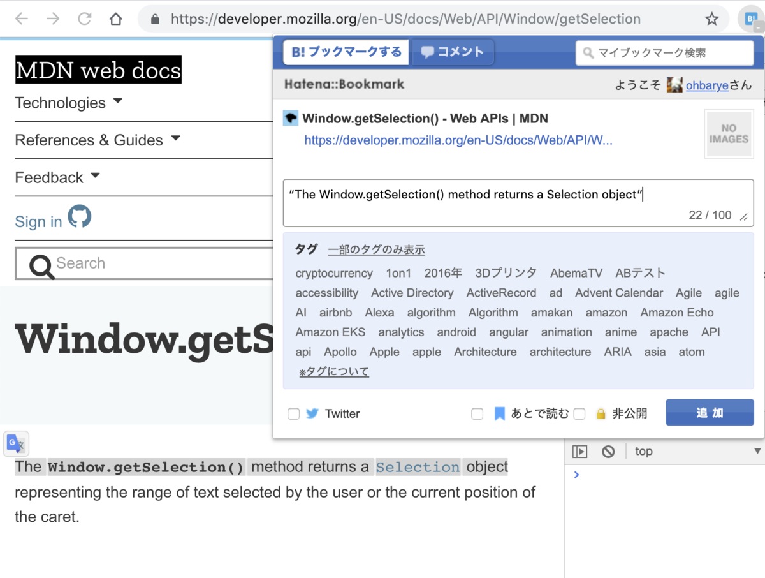Click the page favicon beside the bookmark title
This screenshot has height=578, width=765.
coord(291,118)
